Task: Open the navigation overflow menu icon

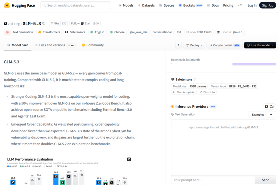Action: [240, 5]
